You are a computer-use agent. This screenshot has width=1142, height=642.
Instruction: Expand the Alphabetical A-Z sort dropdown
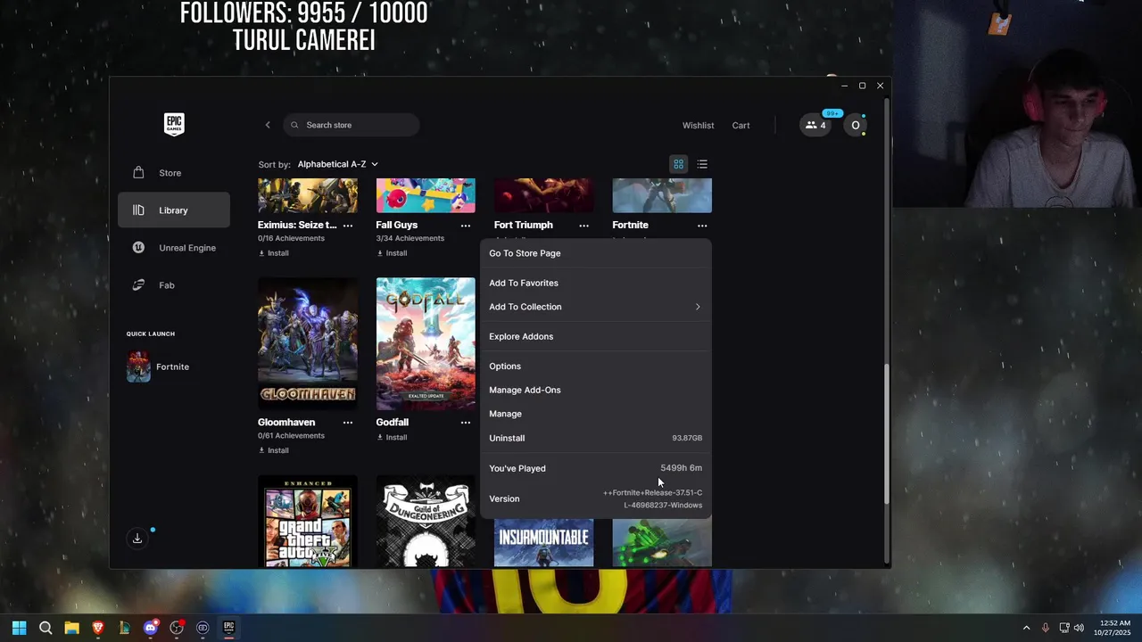pos(338,164)
